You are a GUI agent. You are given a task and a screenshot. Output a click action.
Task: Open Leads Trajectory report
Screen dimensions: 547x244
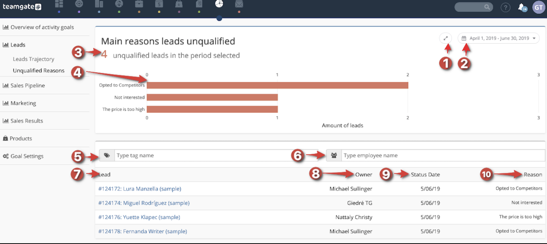tap(33, 59)
